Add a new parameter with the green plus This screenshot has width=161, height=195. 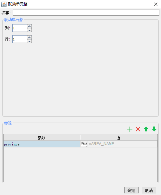pos(130,129)
